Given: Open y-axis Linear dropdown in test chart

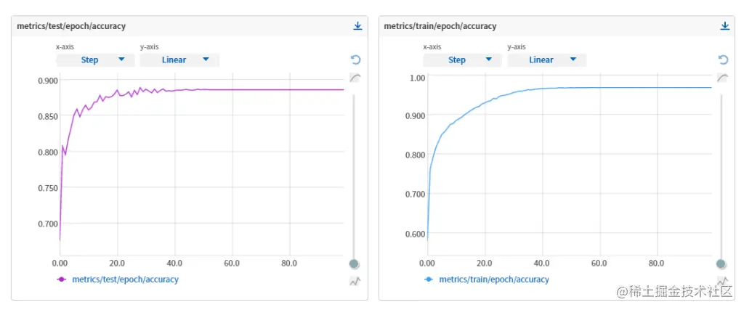Looking at the screenshot, I should pos(180,60).
